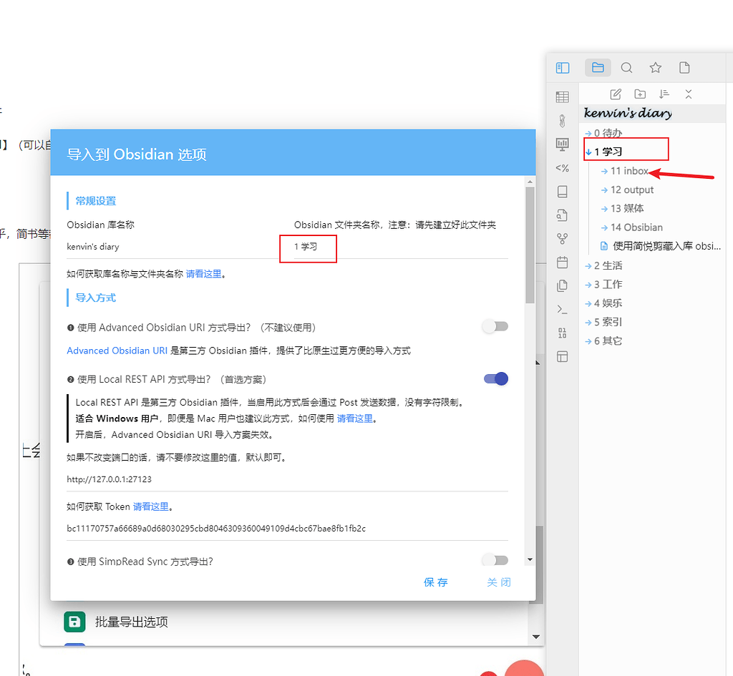Click the 导入方式 section heading
Image resolution: width=733 pixels, height=676 pixels.
click(x=95, y=298)
